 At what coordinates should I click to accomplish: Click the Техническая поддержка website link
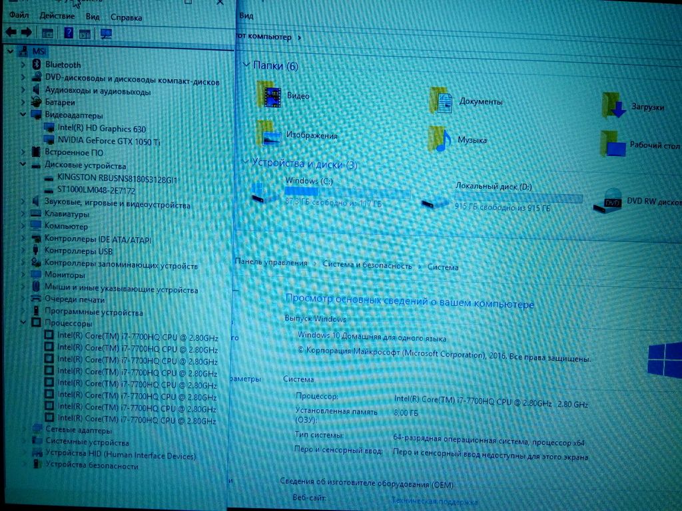pos(434,501)
